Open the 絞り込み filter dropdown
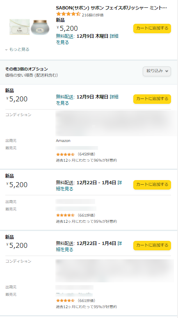The image size is (178, 318). click(x=157, y=71)
